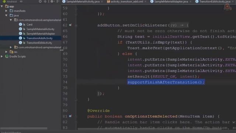Collapse the java folder

[x=6, y=16]
